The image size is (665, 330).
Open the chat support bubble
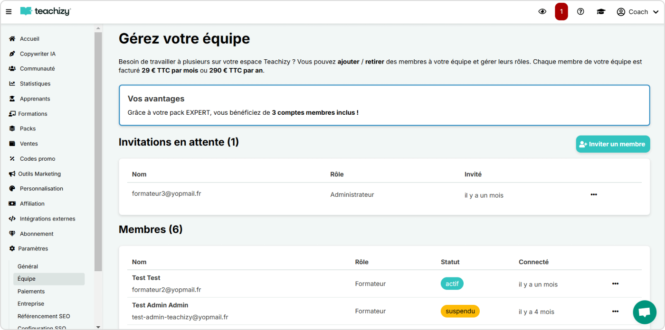pos(644,312)
